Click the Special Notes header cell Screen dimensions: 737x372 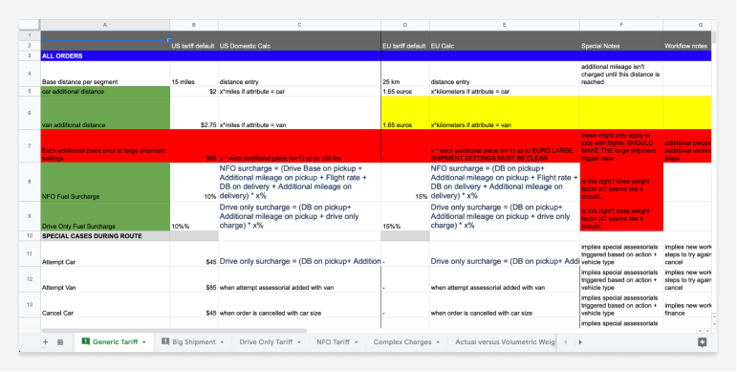coord(621,46)
